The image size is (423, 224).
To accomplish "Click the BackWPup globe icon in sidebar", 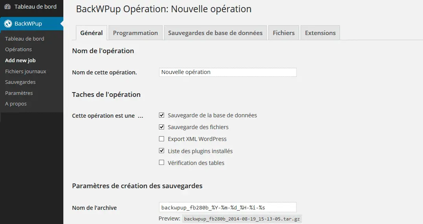I will (8, 24).
